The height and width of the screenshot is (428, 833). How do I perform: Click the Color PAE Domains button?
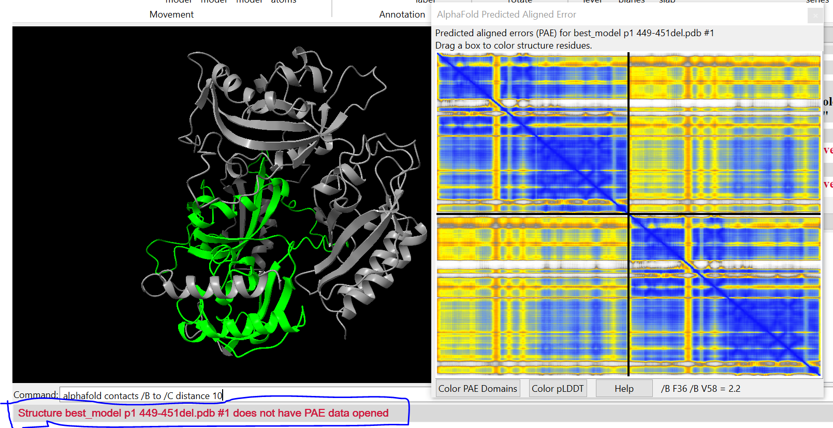(x=477, y=389)
